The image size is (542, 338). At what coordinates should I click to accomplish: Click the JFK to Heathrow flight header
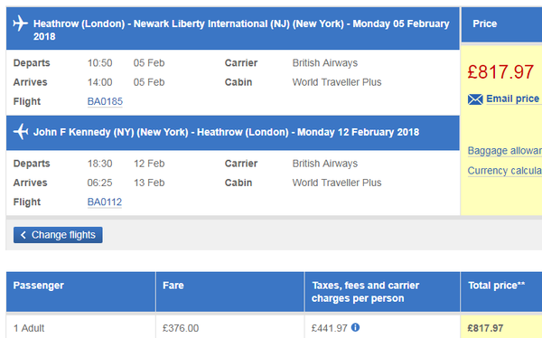233,133
